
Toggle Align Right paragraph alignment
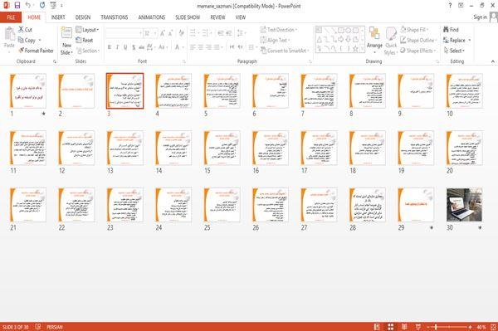[x=208, y=47]
